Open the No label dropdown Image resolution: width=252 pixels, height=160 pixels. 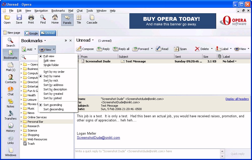tap(230, 61)
